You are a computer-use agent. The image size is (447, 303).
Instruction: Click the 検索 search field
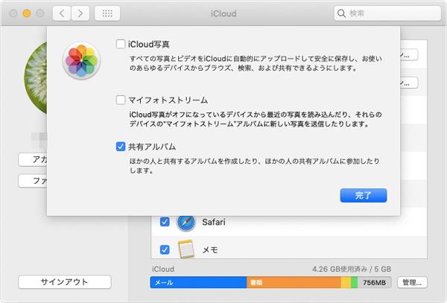pos(387,13)
